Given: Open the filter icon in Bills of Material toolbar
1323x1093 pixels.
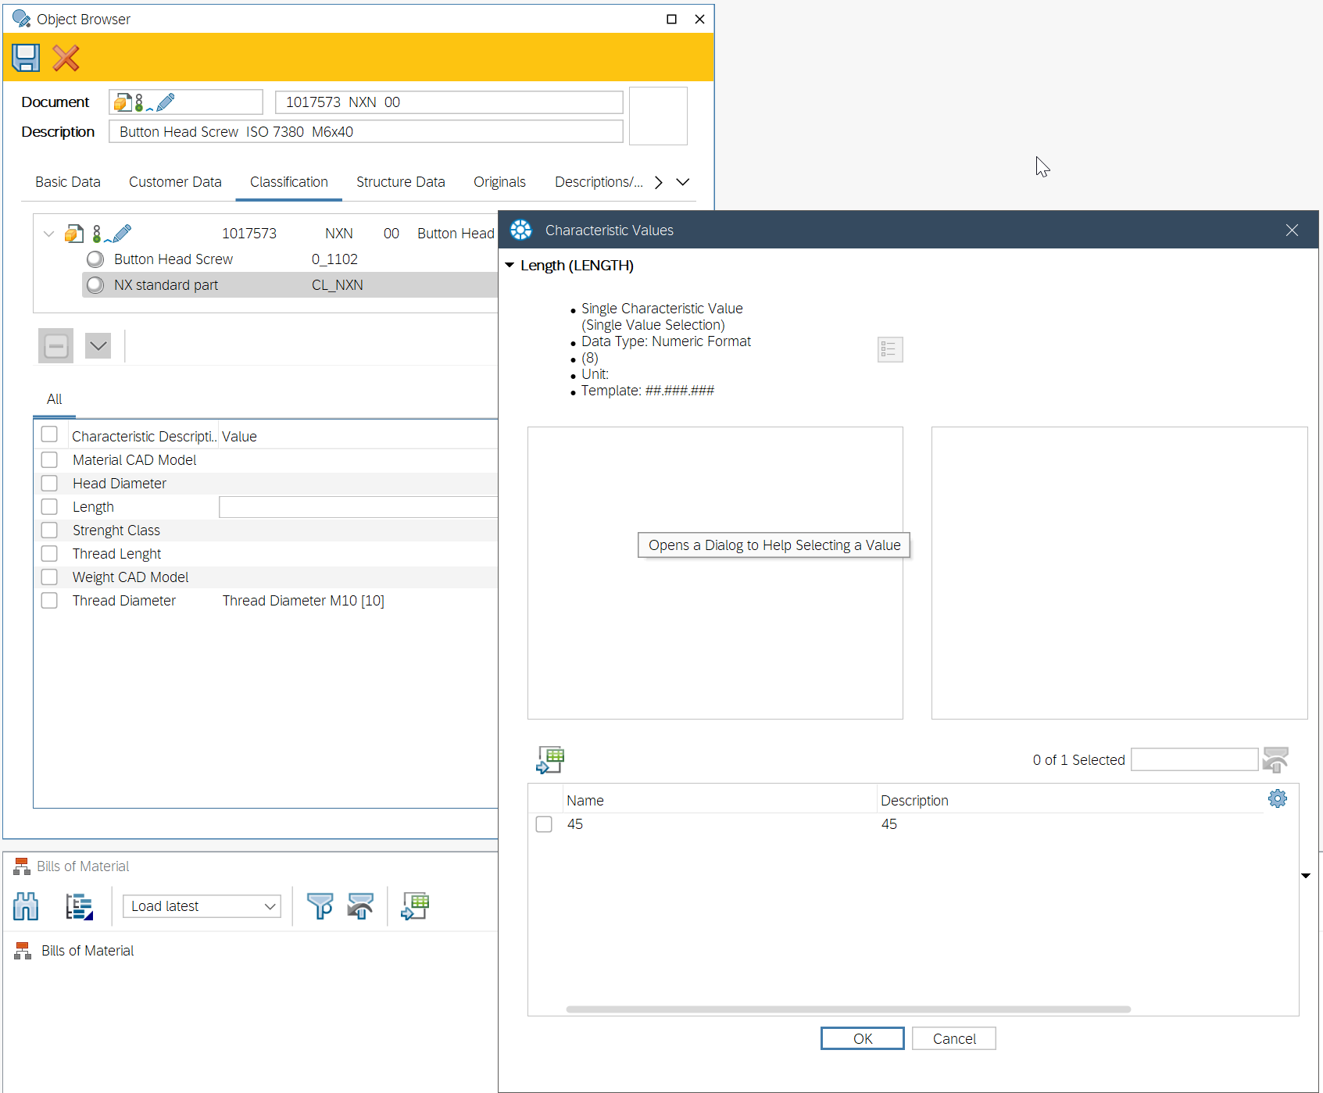Looking at the screenshot, I should pos(320,905).
